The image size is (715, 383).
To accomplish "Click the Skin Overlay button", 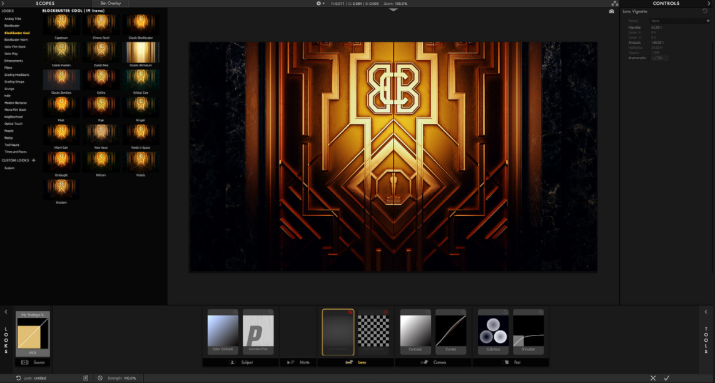I will click(x=110, y=3).
